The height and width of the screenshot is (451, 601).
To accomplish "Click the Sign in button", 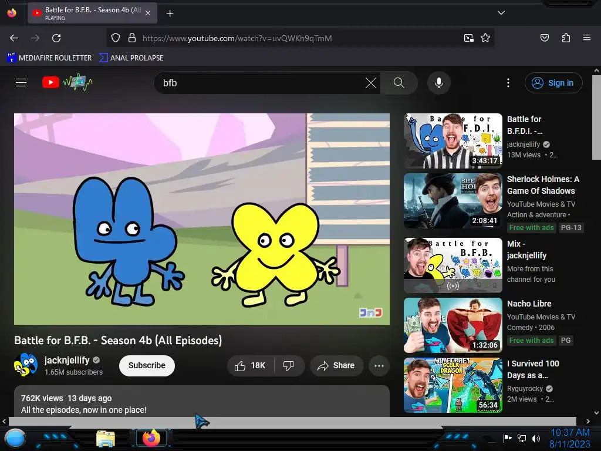I will point(553,83).
